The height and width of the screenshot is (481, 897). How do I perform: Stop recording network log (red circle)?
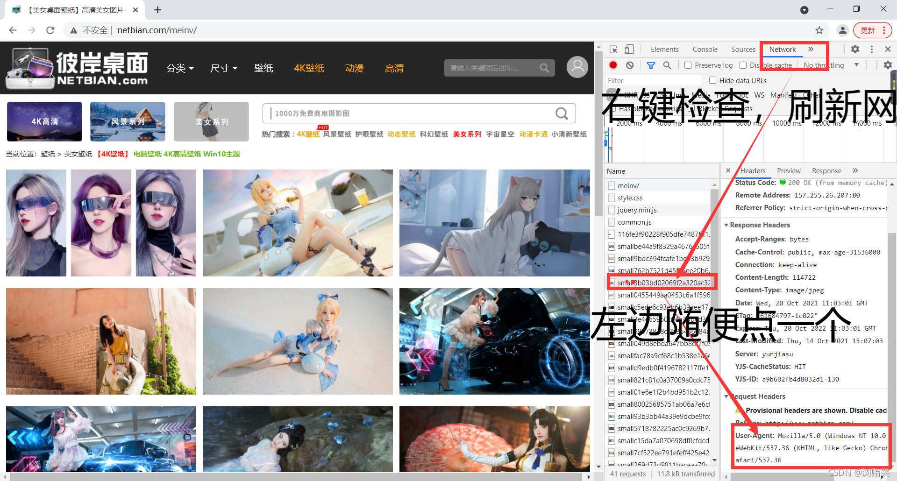[613, 65]
